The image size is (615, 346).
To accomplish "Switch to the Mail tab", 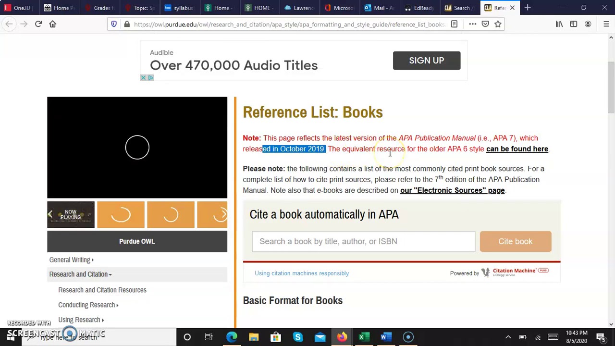I will [x=379, y=8].
